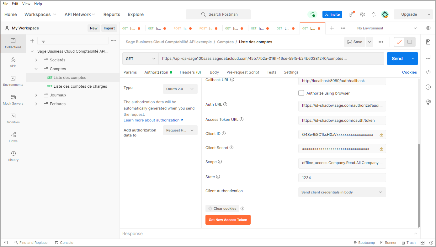436x247 pixels.
Task: Open the Environments sidebar section
Action: point(13,81)
